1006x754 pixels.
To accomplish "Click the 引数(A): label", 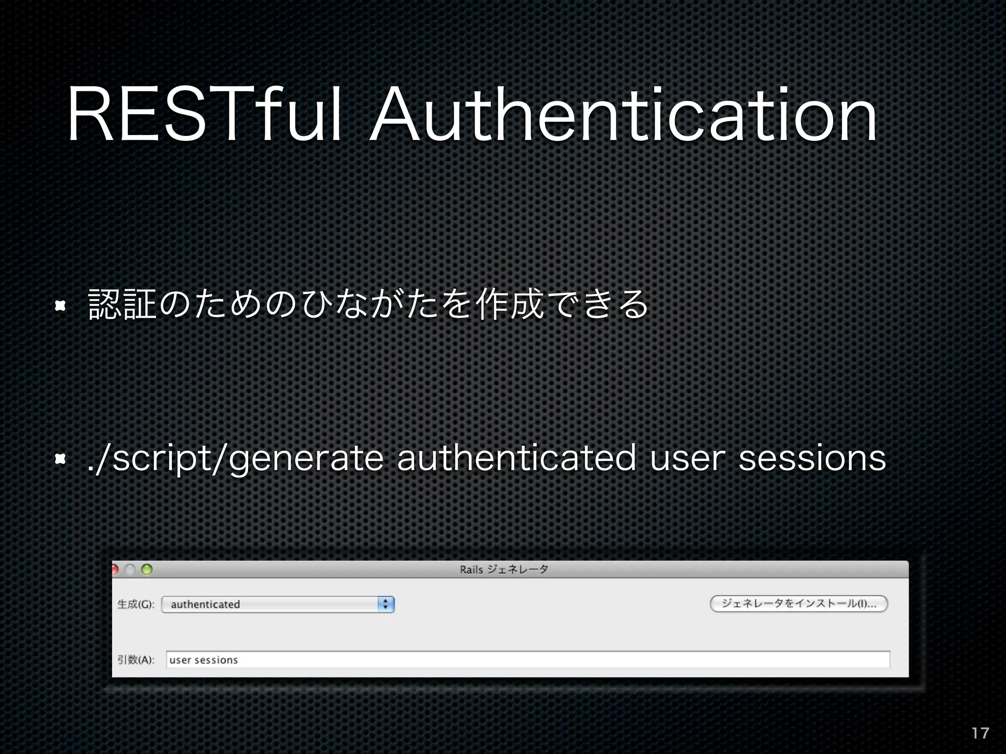I will 136,660.
